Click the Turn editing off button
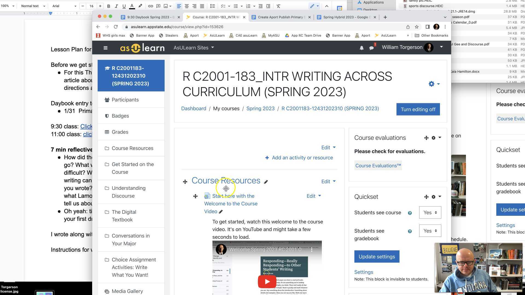This screenshot has width=525, height=295. [x=418, y=109]
